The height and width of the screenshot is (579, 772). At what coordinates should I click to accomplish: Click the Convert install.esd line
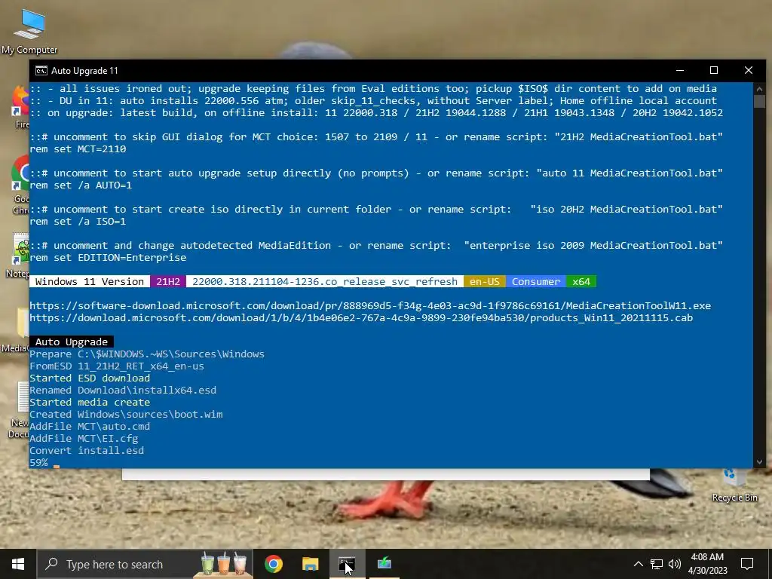(x=87, y=451)
